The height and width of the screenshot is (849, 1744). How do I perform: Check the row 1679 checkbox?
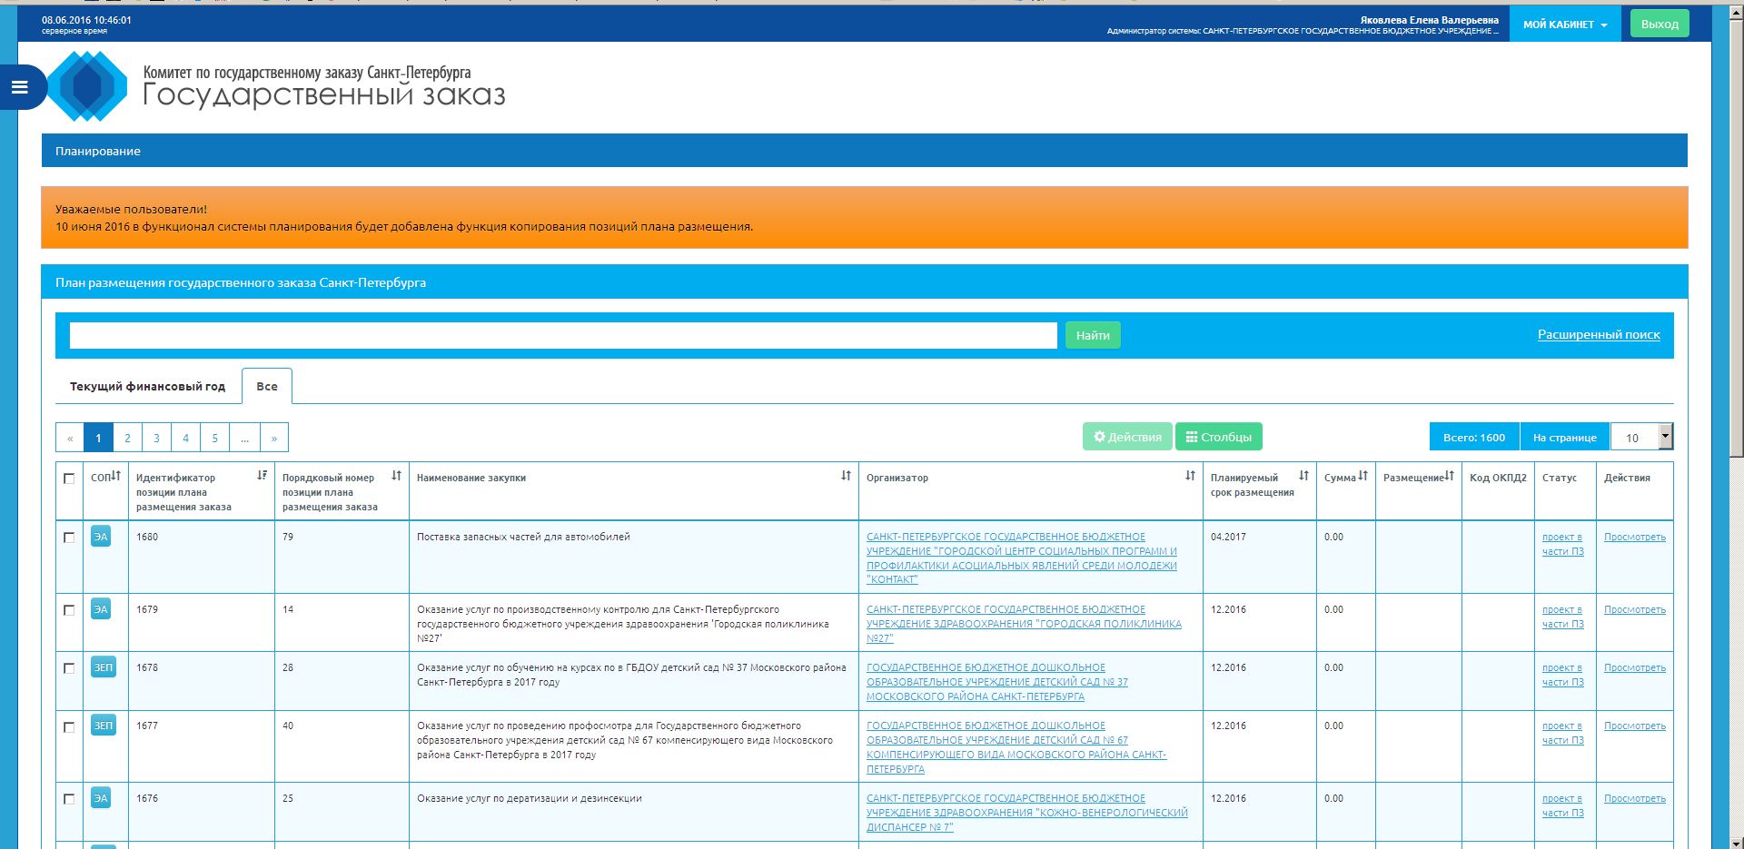[x=69, y=610]
